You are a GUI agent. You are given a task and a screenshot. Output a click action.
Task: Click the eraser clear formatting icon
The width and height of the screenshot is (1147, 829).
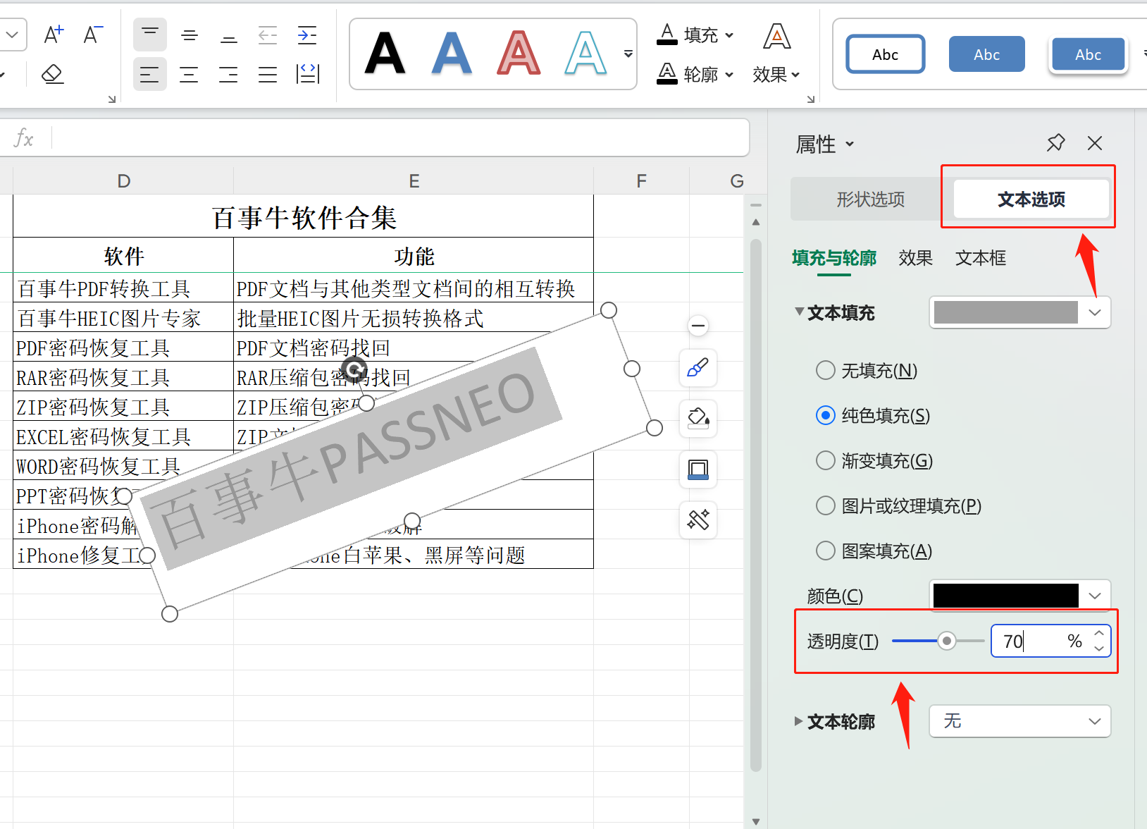53,74
